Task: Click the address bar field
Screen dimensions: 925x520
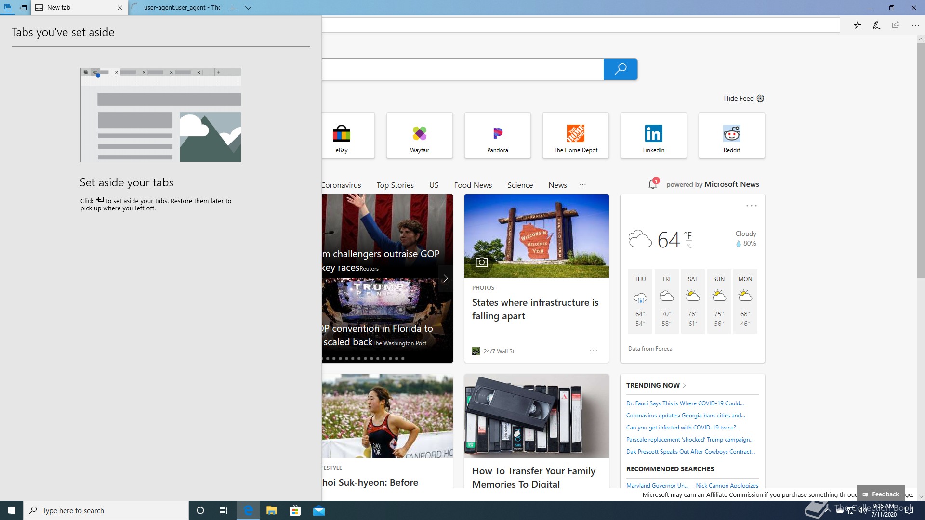Action: (581, 25)
